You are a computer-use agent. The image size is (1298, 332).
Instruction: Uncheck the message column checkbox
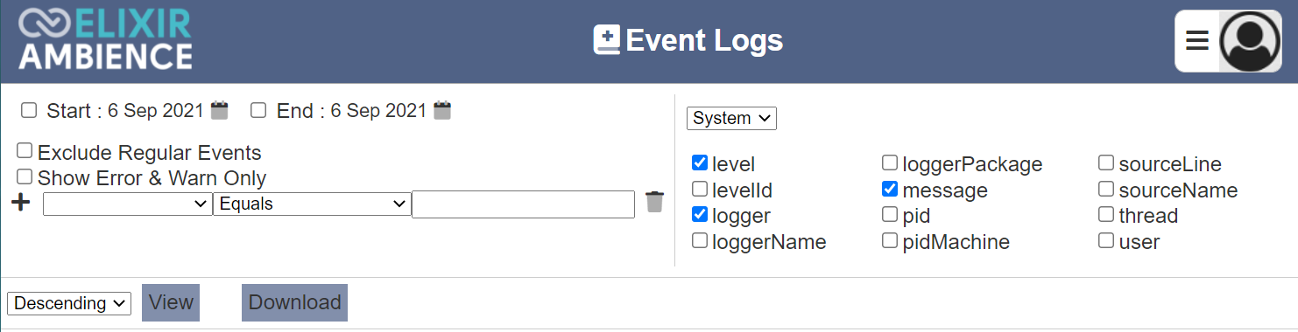point(890,189)
